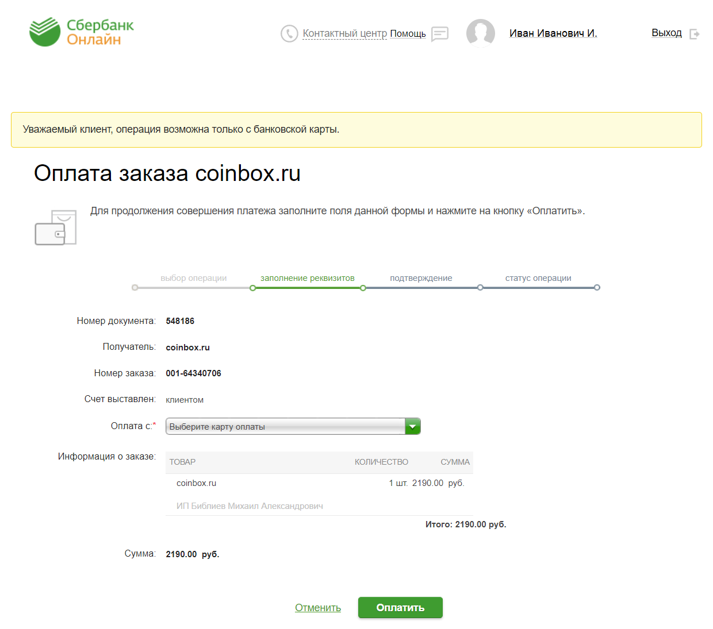
Task: Click the coinbox.ru item in order table
Action: pyautogui.click(x=196, y=483)
